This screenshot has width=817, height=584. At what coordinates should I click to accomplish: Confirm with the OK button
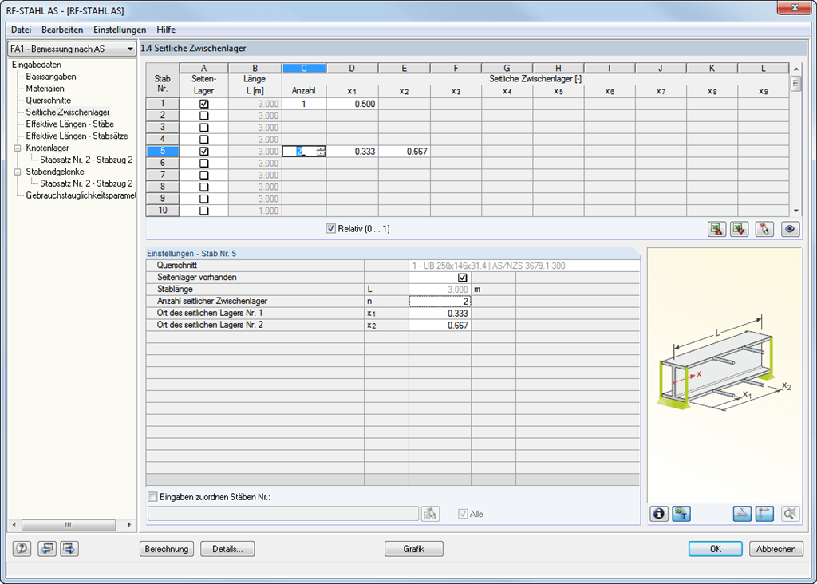coord(716,549)
